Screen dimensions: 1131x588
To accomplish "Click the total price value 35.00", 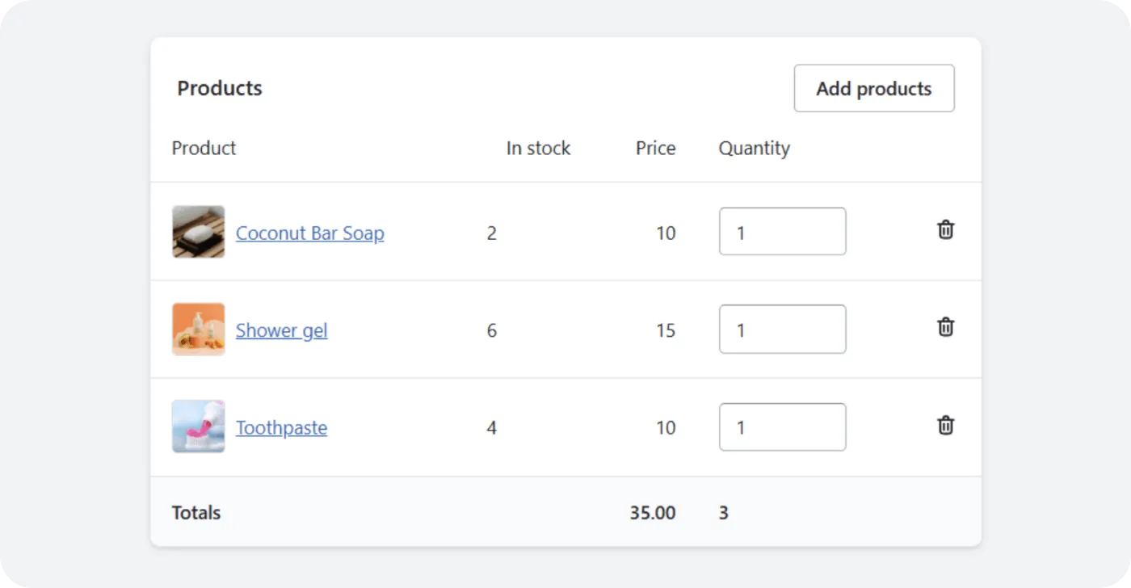I will click(x=652, y=512).
